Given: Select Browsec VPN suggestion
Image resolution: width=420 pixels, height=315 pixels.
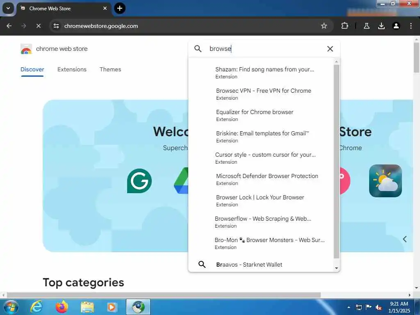Looking at the screenshot, I should pyautogui.click(x=261, y=94).
